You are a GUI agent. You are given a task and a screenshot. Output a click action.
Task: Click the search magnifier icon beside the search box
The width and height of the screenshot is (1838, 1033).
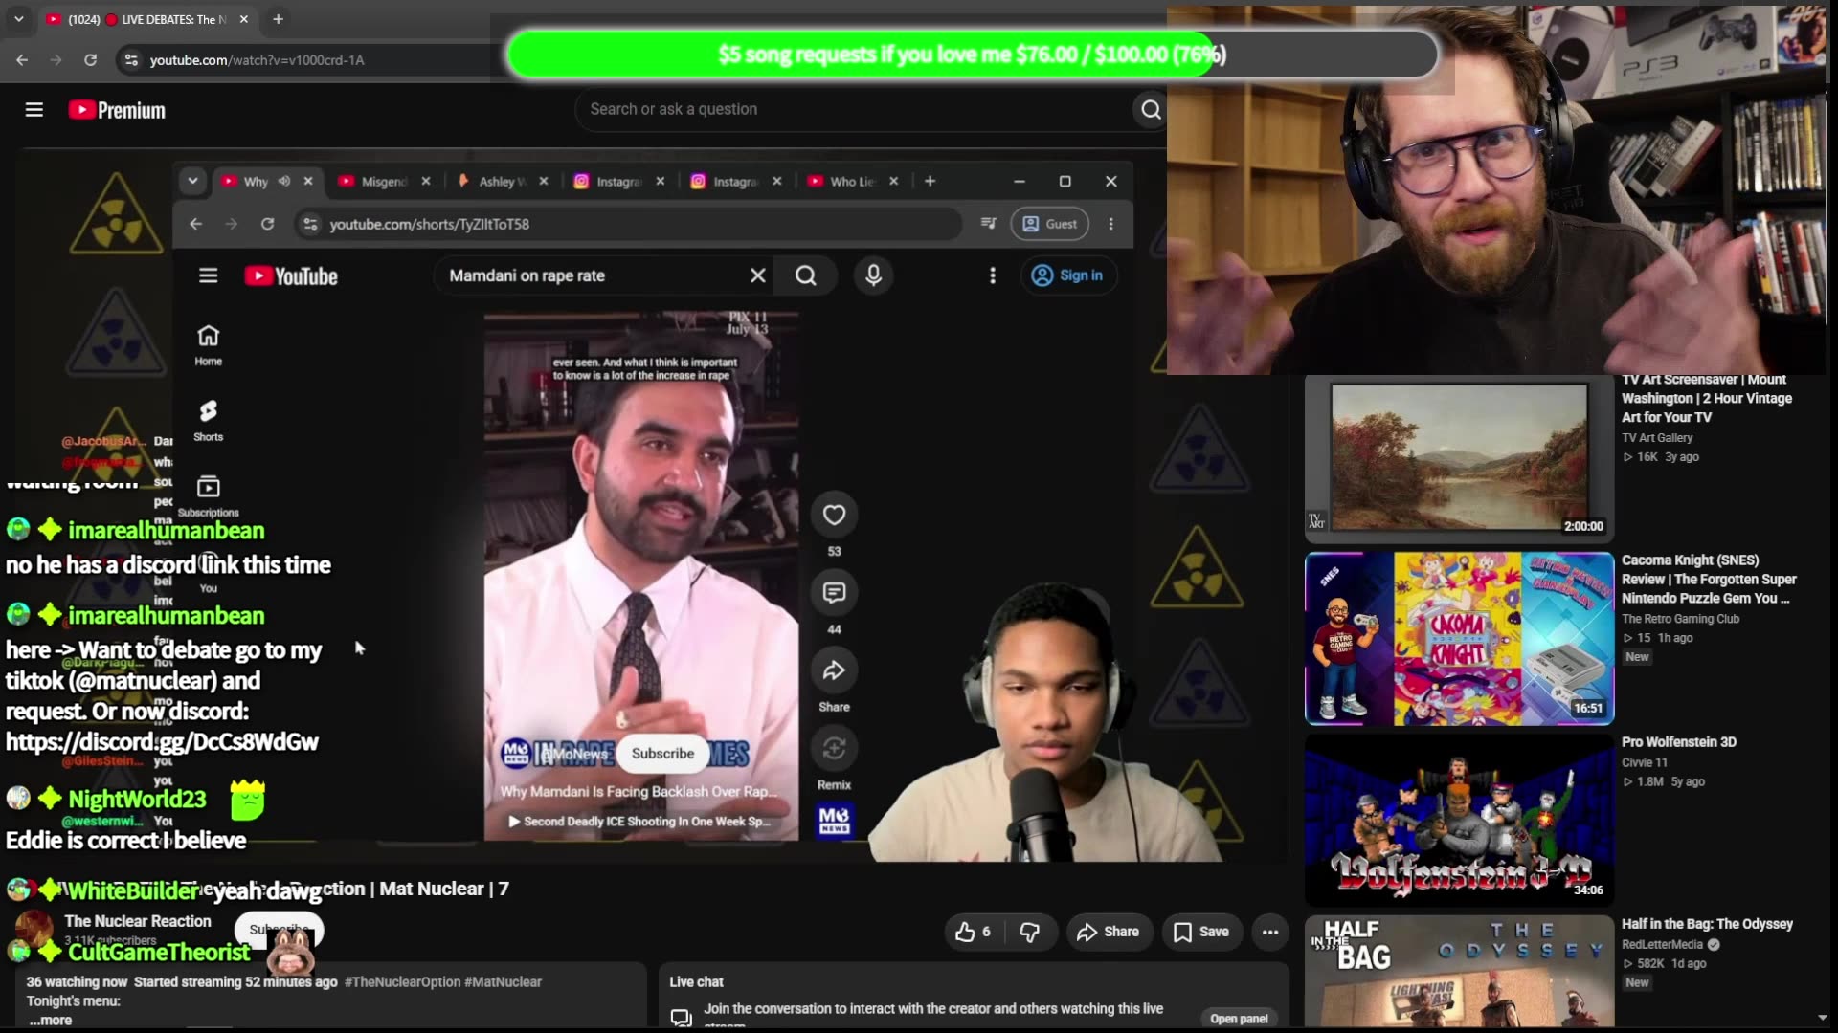pyautogui.click(x=1150, y=110)
